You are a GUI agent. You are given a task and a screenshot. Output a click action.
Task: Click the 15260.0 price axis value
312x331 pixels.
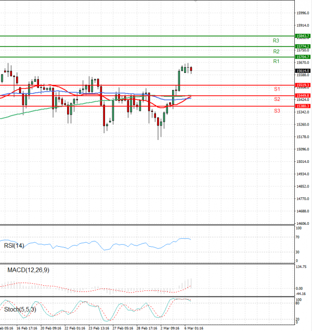(x=303, y=124)
